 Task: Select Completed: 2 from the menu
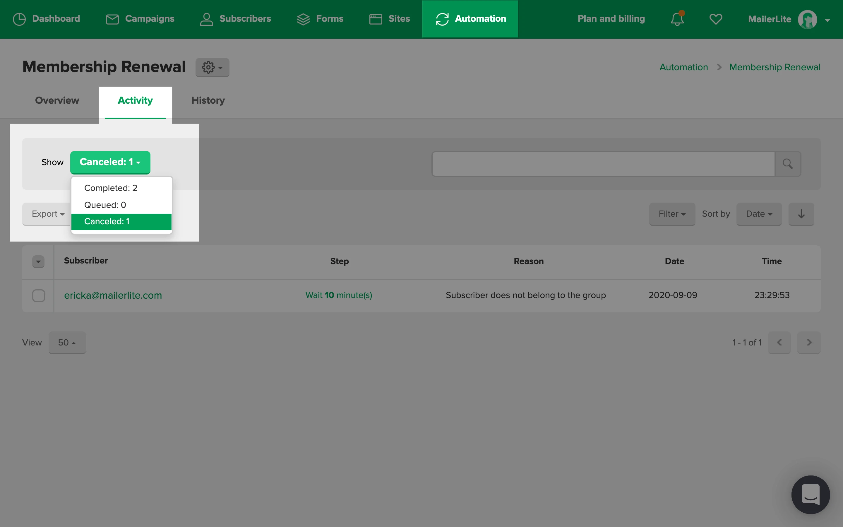[111, 188]
